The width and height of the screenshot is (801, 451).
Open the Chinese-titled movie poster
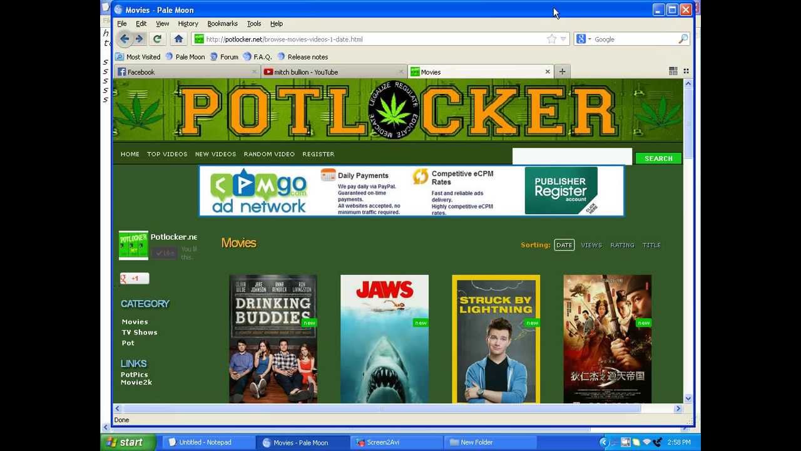click(607, 339)
